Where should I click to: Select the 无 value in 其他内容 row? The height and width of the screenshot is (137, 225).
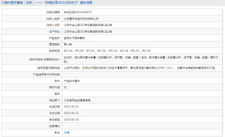[x=65, y=87]
